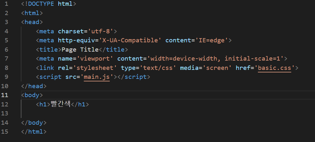
Task: Click the DOCTYPE keyword on line 1
Action: 41,4
